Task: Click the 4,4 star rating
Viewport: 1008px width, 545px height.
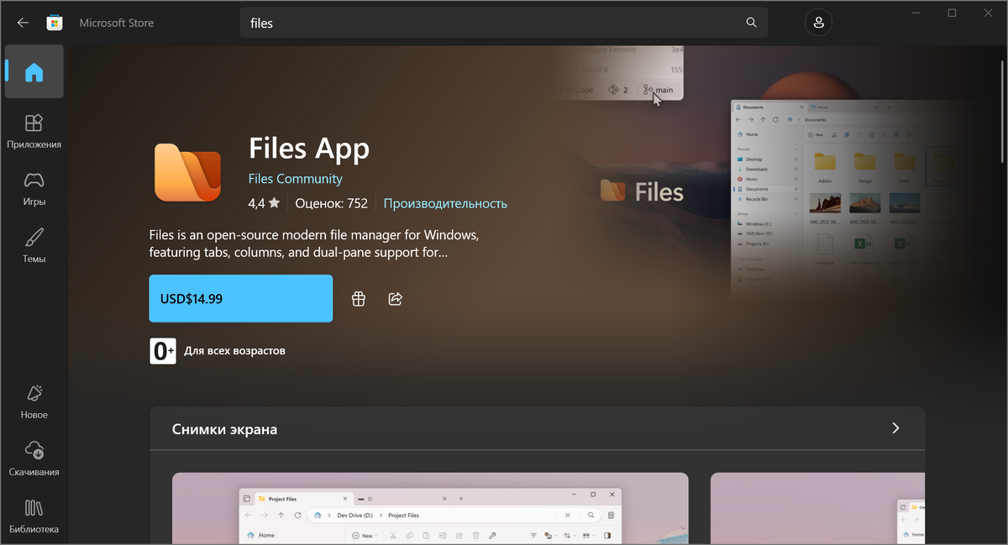Action: [x=264, y=203]
